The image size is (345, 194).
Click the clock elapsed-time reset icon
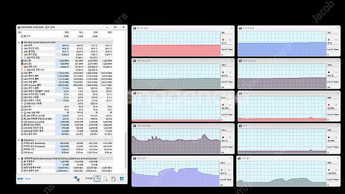97,178
